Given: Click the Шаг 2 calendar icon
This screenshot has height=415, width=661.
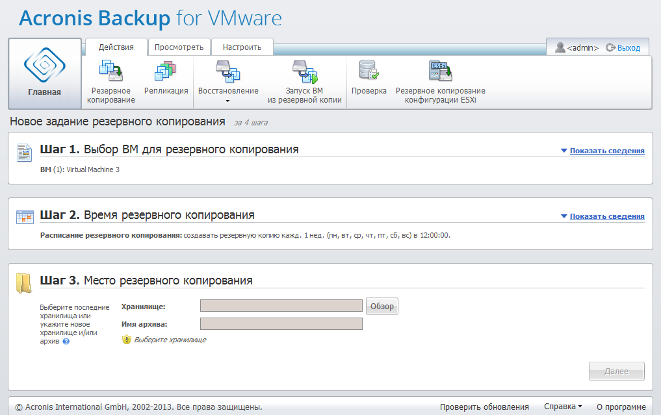Looking at the screenshot, I should tap(25, 217).
